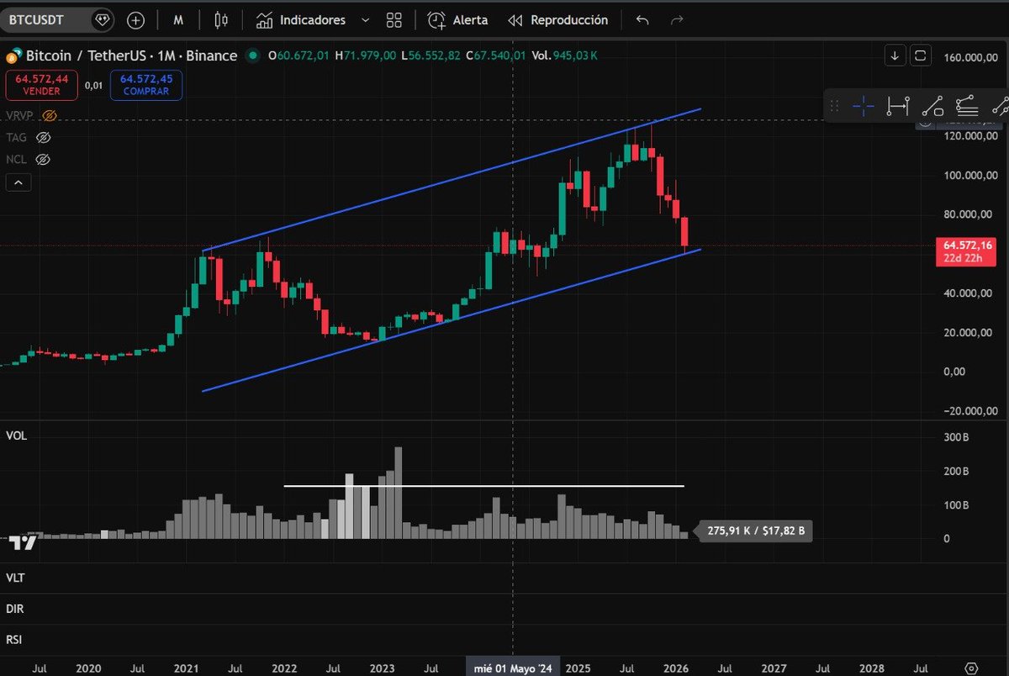This screenshot has width=1009, height=676.
Task: Click the DIR pane label
Action: [14, 609]
